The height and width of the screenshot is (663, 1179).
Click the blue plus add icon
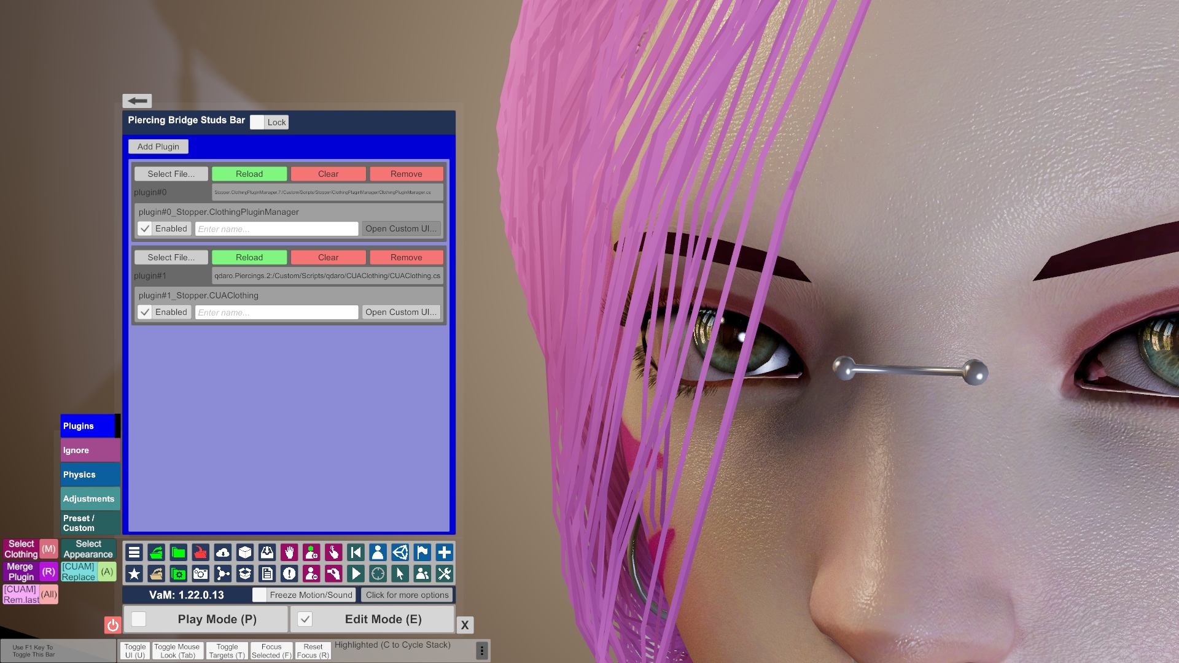tap(444, 552)
